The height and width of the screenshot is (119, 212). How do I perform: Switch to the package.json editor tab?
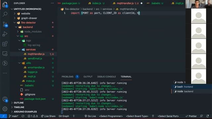pos(69,3)
